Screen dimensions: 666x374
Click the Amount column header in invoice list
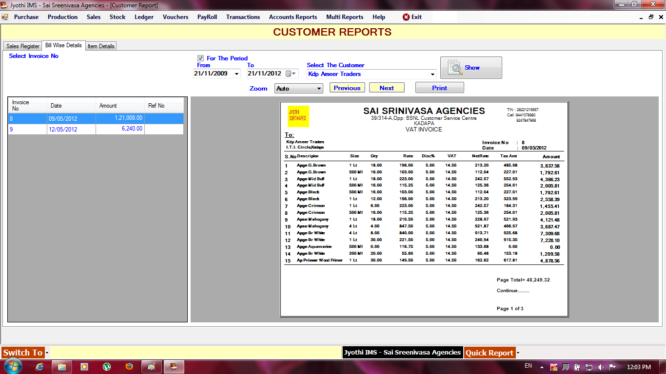pos(120,105)
